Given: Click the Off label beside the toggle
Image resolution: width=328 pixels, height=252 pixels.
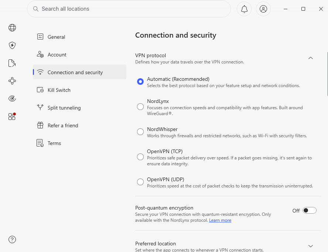Looking at the screenshot, I should click(x=296, y=211).
